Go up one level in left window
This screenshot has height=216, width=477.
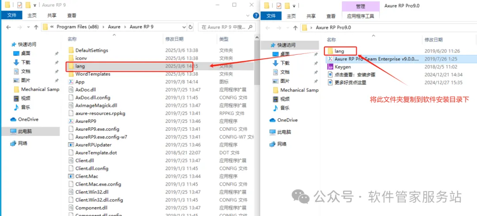click(36, 27)
